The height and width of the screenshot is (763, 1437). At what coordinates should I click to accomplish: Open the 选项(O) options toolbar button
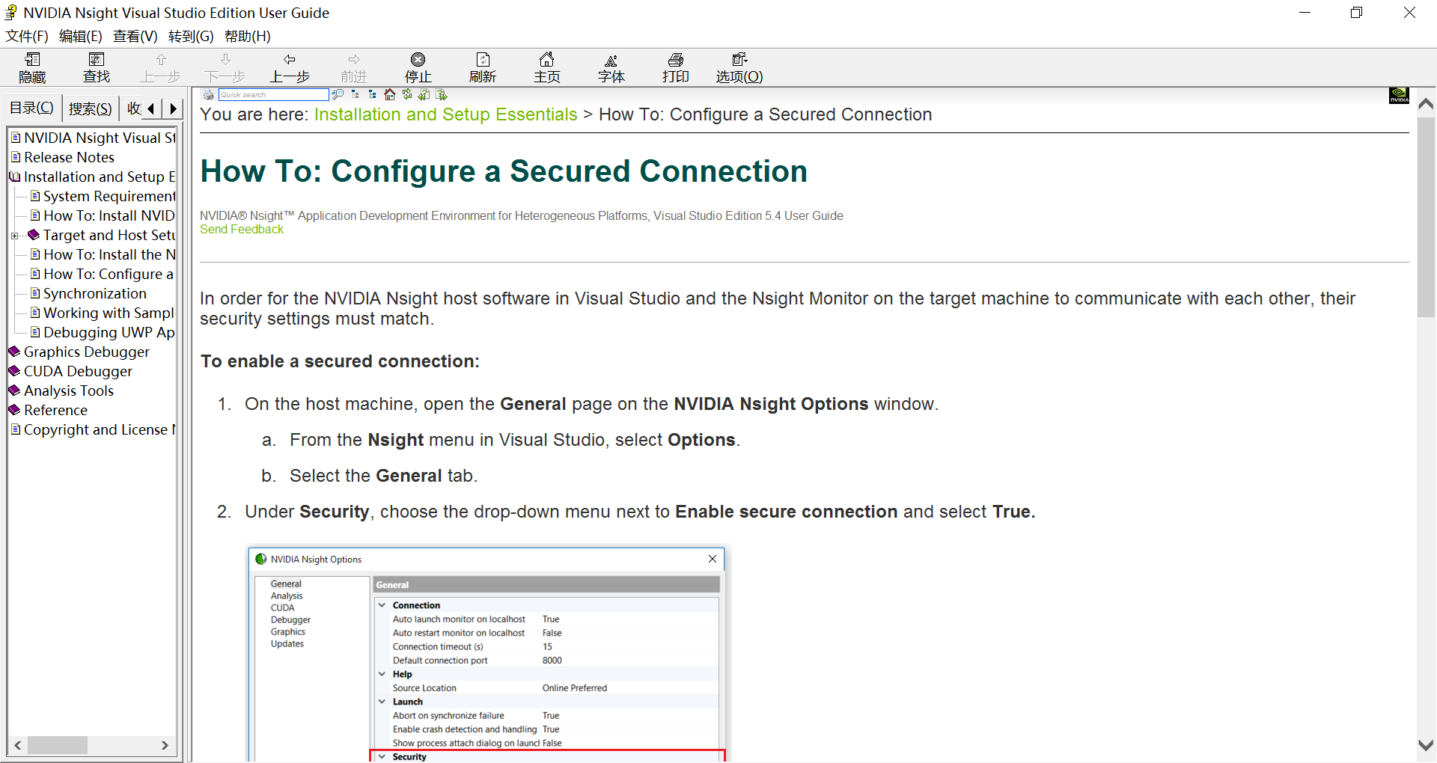tap(739, 67)
